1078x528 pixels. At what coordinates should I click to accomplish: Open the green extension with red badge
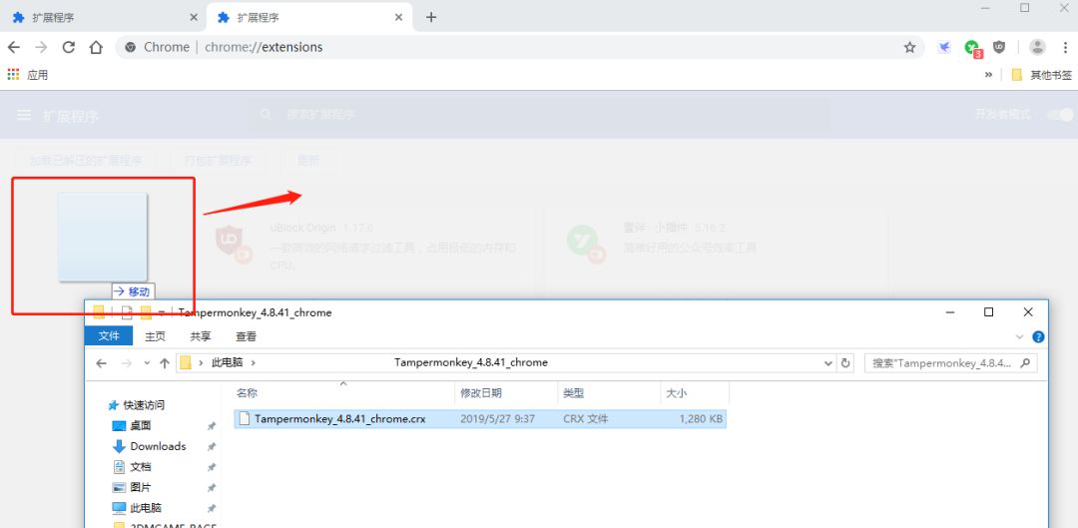coord(972,48)
